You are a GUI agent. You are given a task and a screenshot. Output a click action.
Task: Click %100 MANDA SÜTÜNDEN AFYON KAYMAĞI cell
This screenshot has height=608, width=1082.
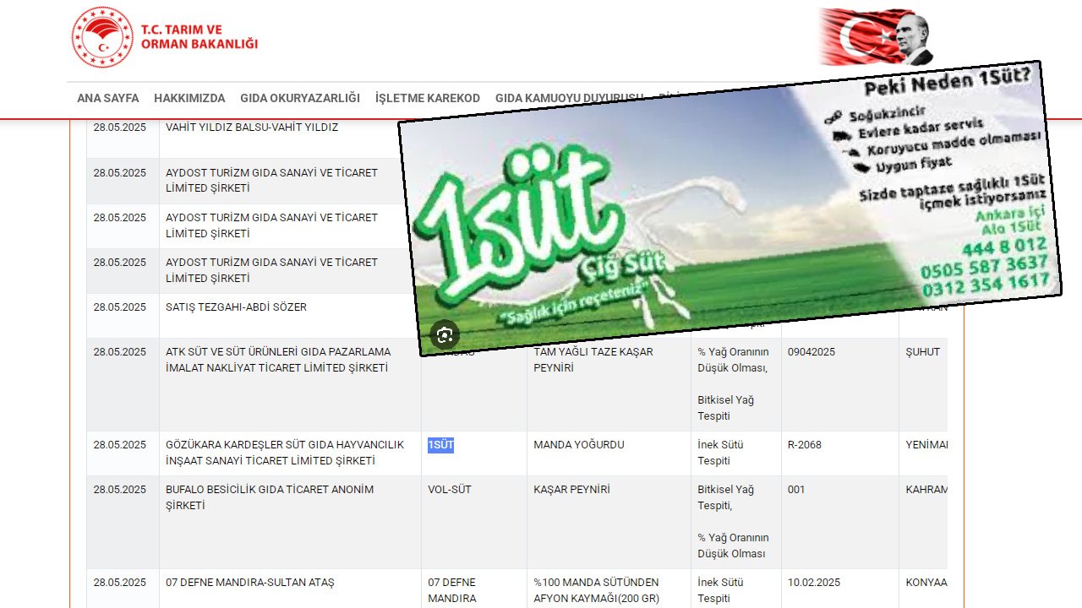(x=609, y=590)
